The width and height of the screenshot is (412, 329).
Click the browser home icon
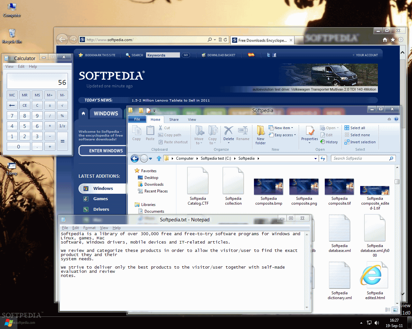(385, 40)
